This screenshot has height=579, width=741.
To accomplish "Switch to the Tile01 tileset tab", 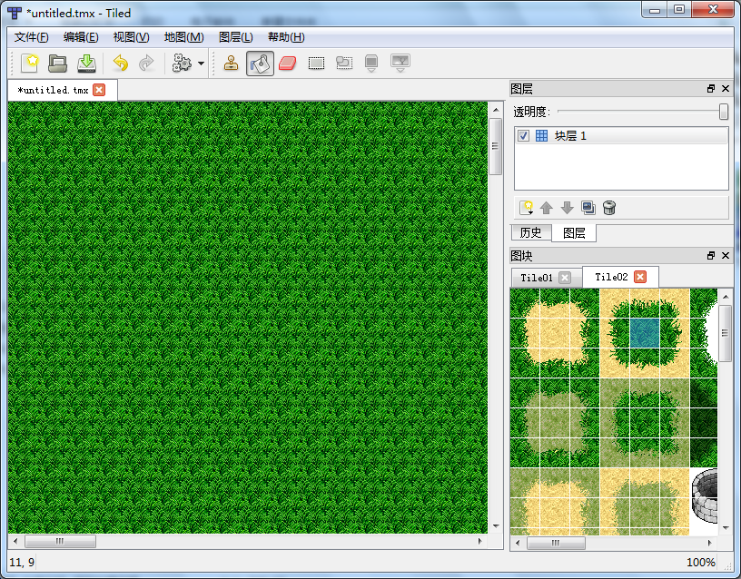I will (547, 278).
